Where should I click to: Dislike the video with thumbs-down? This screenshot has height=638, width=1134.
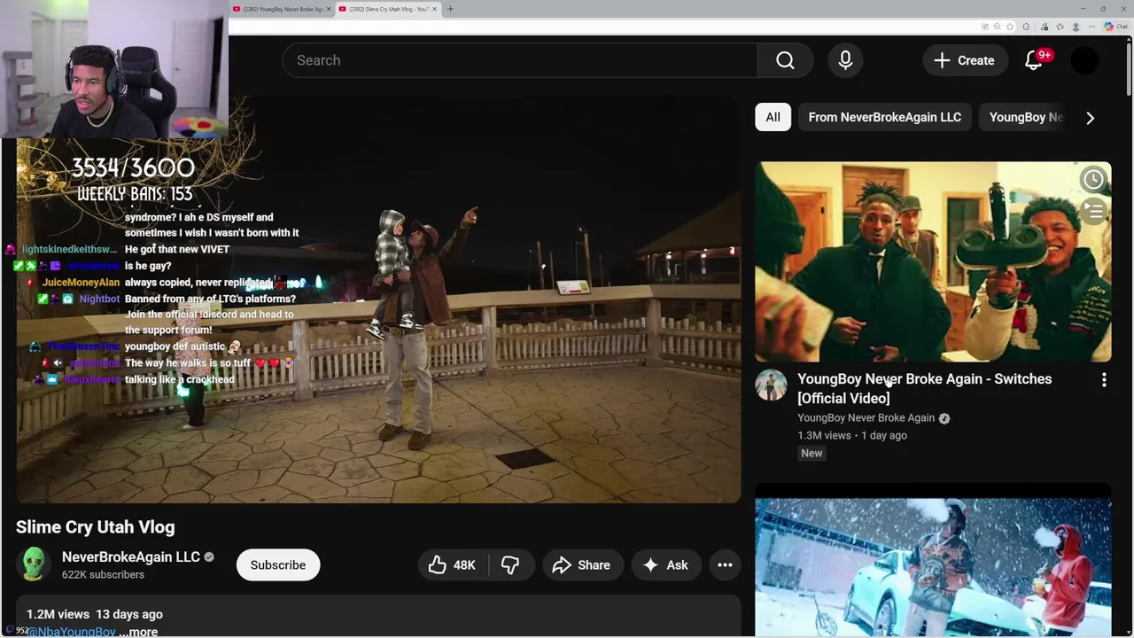coord(510,565)
